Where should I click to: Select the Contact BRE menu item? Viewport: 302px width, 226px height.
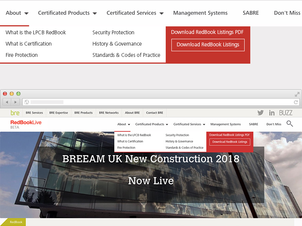154,113
